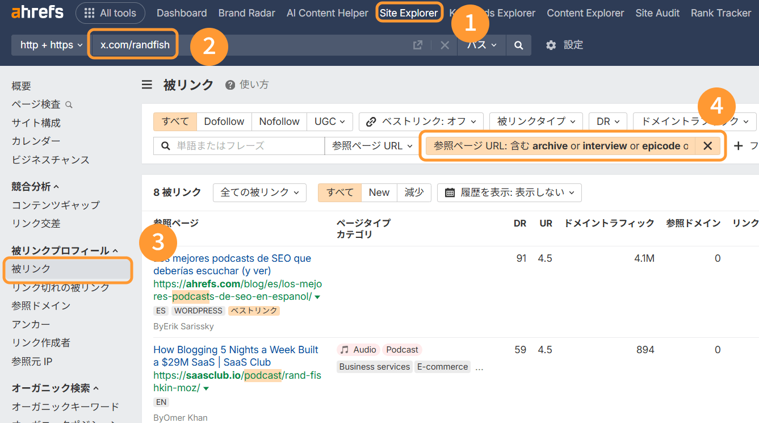Click the calendar icon on 履歴を表示
759x423 pixels.
coord(450,192)
